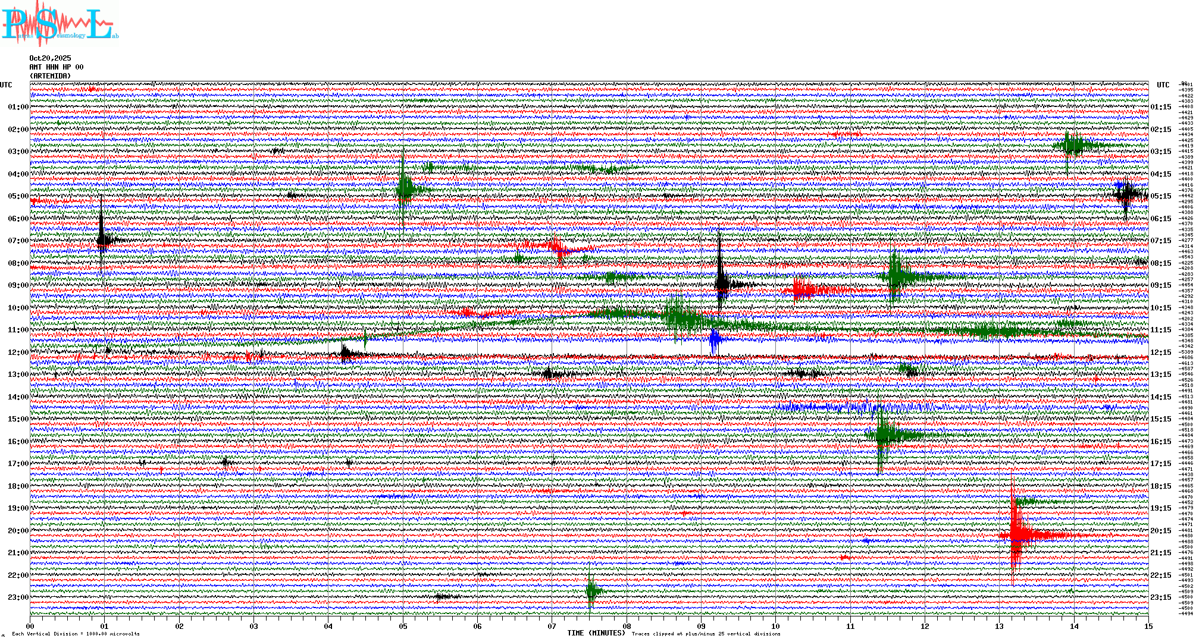Select the 20:00 hour label on left axis
1196x642 pixels.
point(18,531)
